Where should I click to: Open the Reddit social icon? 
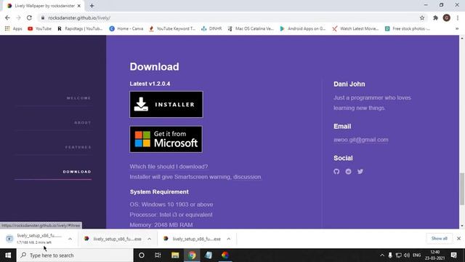pyautogui.click(x=348, y=172)
